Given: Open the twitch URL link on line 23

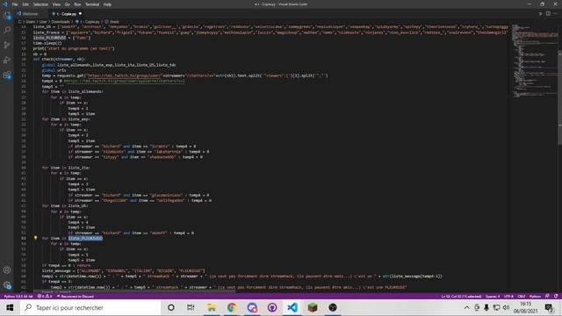Looking at the screenshot, I should 125,75.
